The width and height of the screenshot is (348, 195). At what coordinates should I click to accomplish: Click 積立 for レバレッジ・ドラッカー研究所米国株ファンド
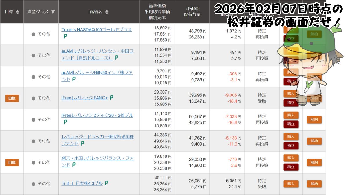pos(291,146)
